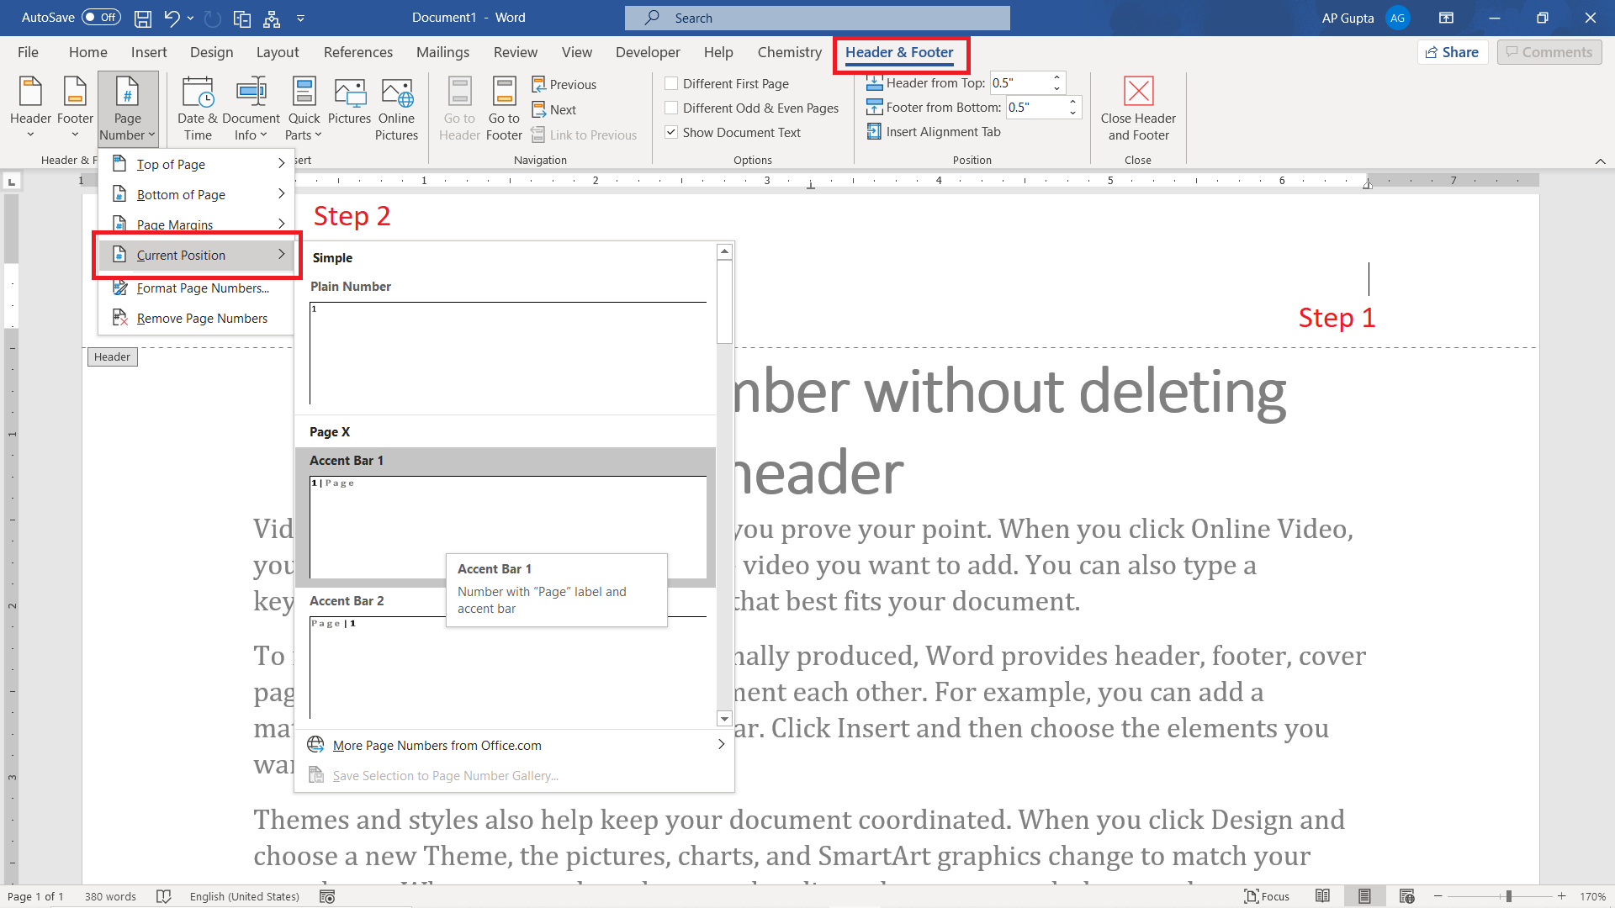Image resolution: width=1615 pixels, height=908 pixels.
Task: Click Remove Page Numbers option
Action: coord(202,317)
